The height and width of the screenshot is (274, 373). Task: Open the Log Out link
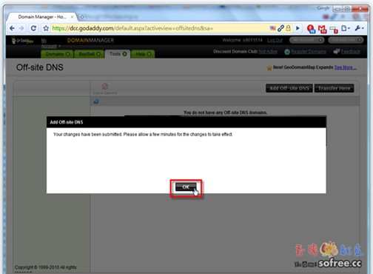coord(275,40)
